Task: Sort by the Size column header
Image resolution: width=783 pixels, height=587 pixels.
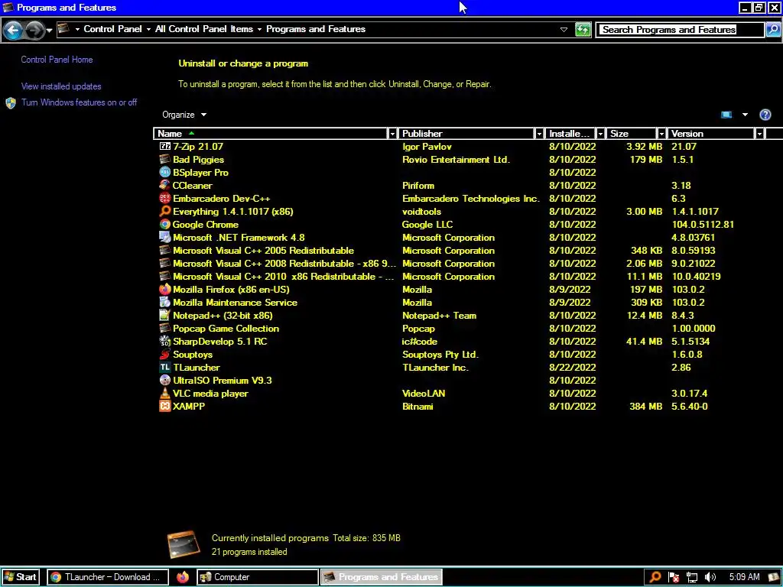Action: (632, 134)
